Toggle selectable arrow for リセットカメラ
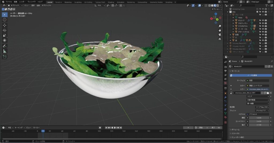Image resolution: width=274 pixels, height=143 pixels. (x=260, y=52)
